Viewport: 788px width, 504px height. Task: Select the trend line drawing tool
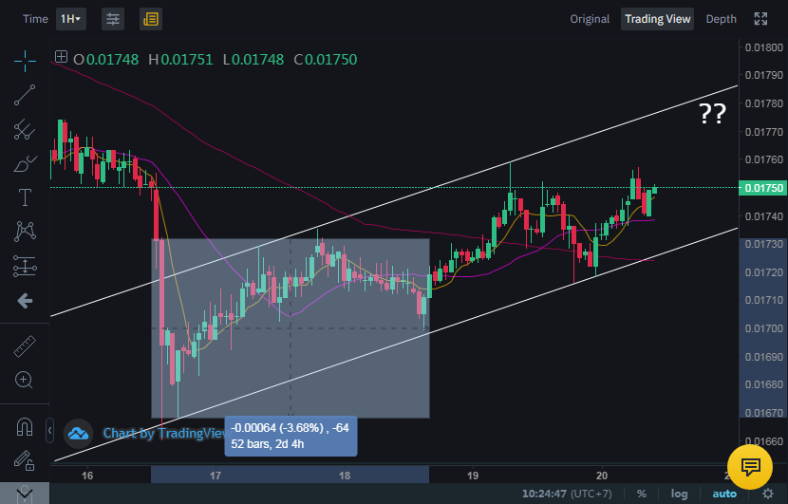tap(25, 95)
